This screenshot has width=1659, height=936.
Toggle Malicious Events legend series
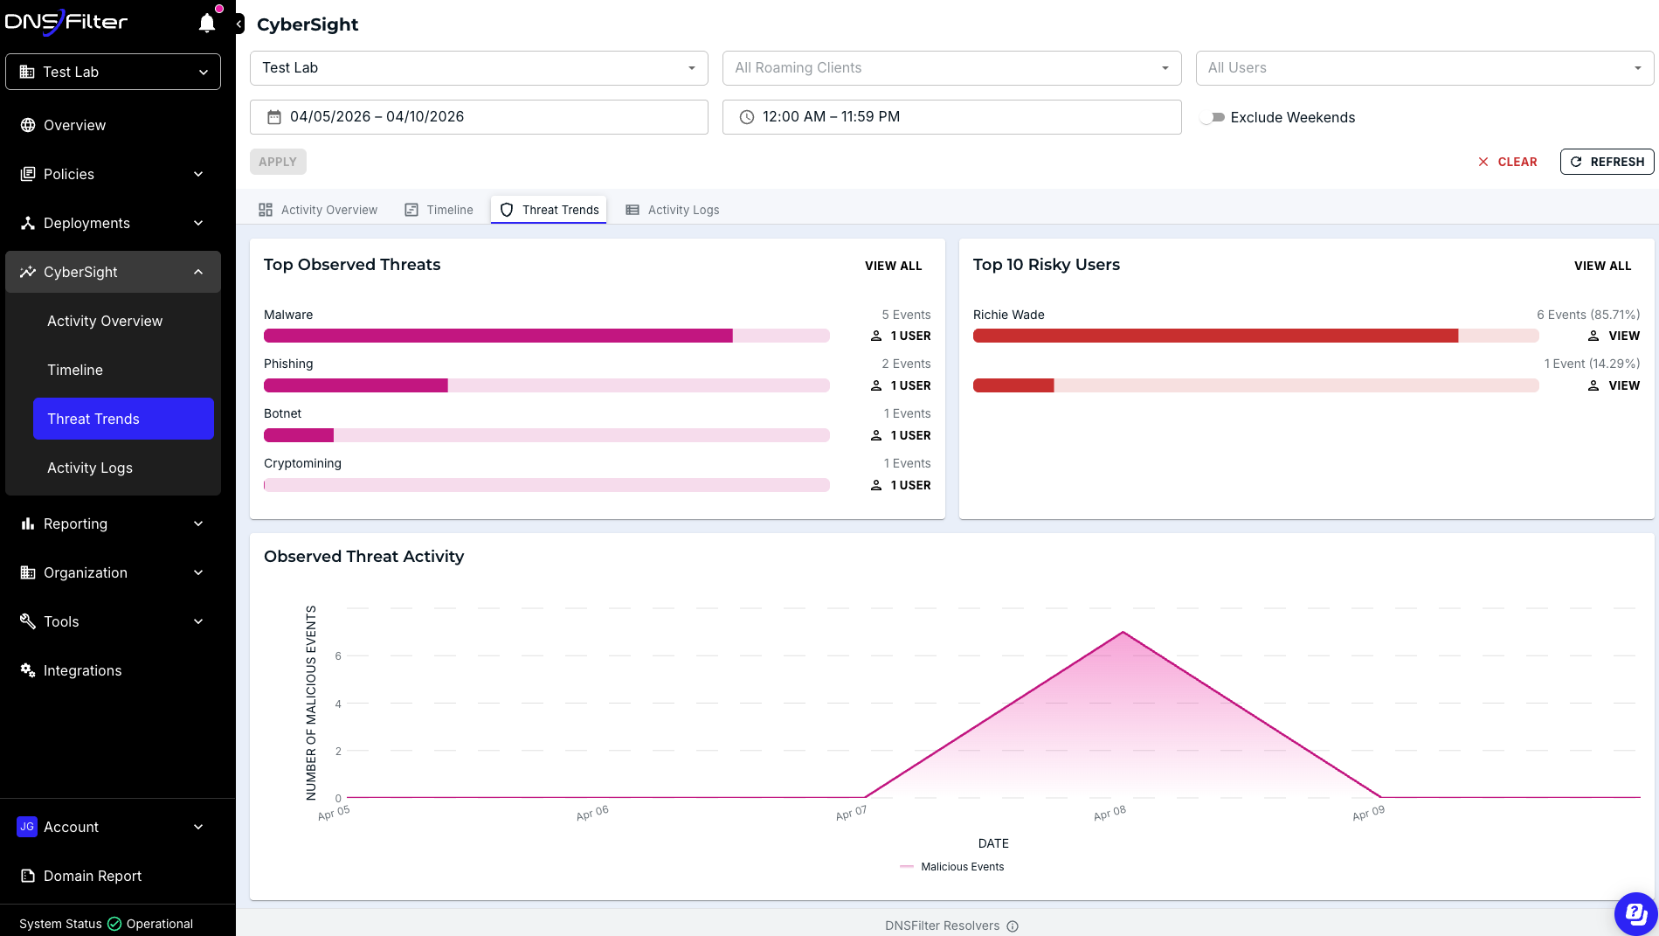pos(951,867)
